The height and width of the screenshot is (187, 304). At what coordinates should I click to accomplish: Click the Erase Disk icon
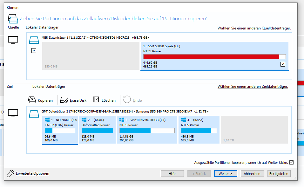(x=64, y=100)
